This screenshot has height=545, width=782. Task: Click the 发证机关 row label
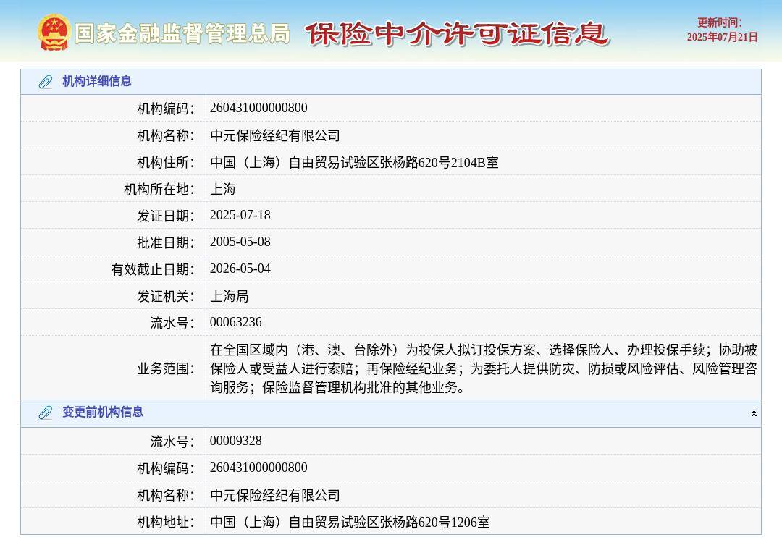[x=166, y=297]
